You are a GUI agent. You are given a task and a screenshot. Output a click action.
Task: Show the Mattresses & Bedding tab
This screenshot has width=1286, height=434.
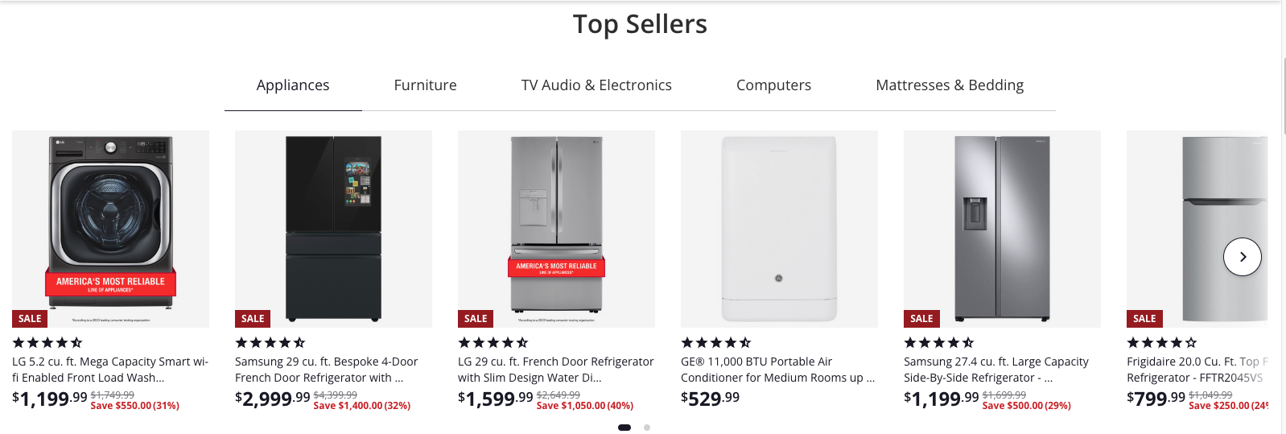949,85
